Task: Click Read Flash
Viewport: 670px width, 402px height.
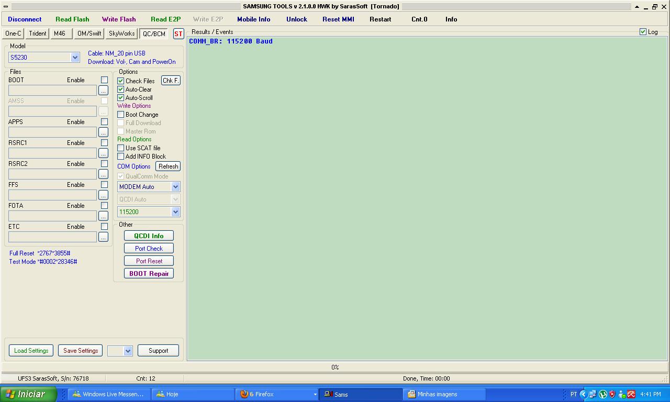Action: [x=72, y=19]
